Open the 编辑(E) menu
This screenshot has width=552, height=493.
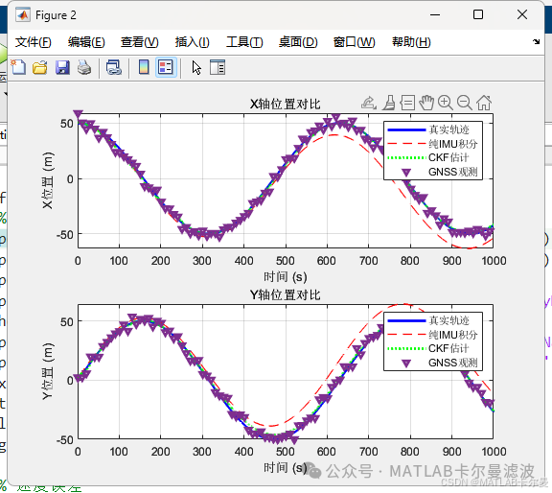coord(86,42)
